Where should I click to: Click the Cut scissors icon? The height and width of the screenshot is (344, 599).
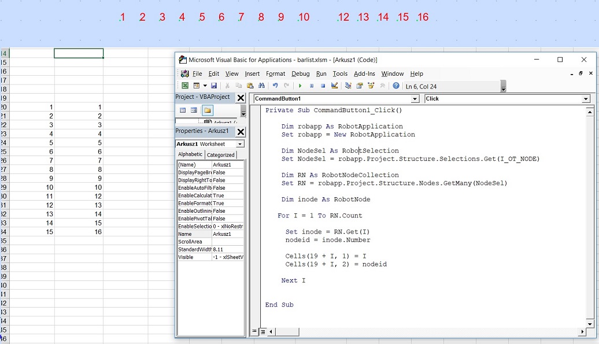(227, 86)
